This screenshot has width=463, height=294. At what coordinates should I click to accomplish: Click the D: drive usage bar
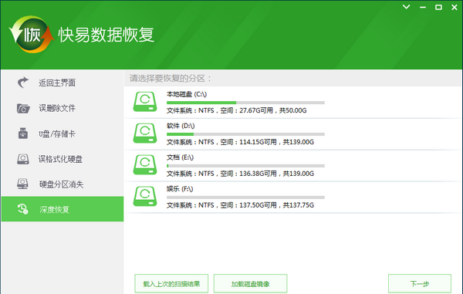(245, 134)
